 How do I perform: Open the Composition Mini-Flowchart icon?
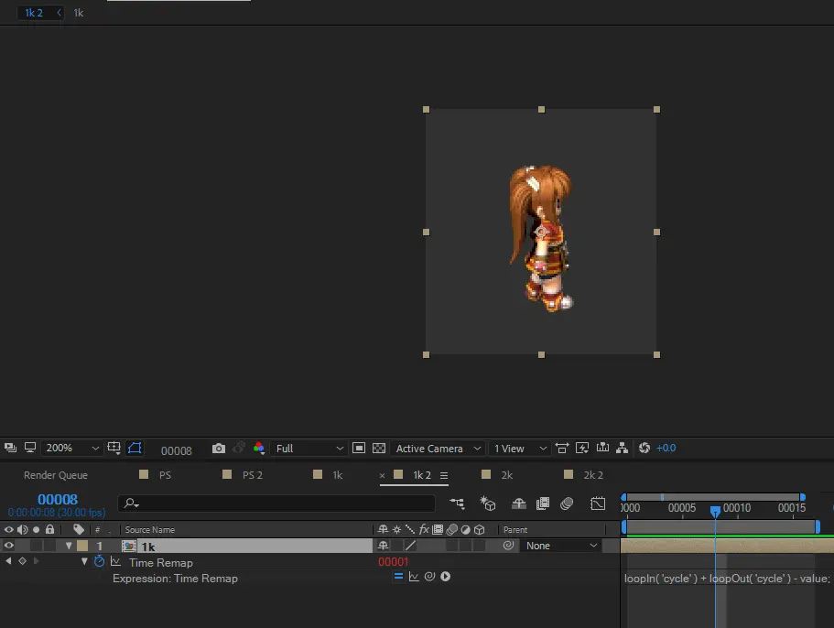coord(457,503)
